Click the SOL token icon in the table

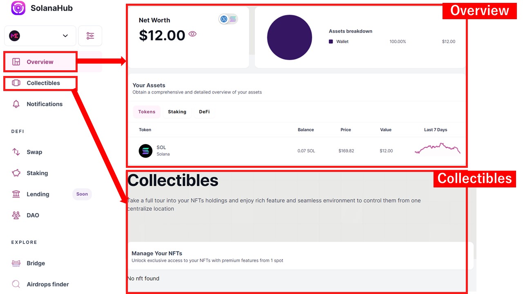point(145,151)
